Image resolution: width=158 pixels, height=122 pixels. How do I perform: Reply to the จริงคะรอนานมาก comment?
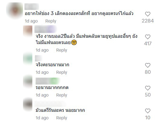(62, 72)
